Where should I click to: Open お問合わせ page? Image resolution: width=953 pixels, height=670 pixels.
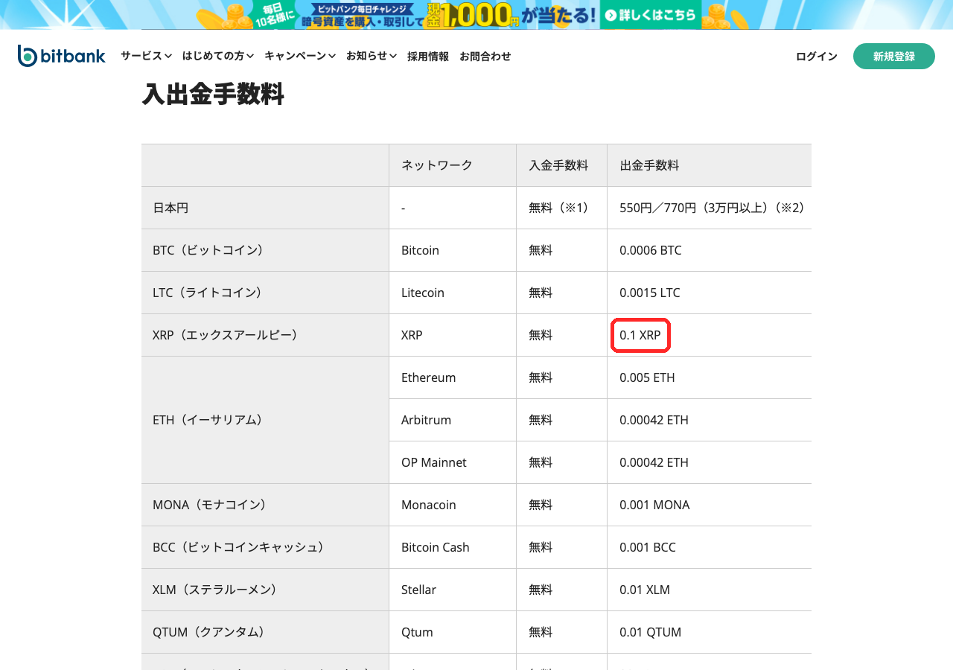485,57
